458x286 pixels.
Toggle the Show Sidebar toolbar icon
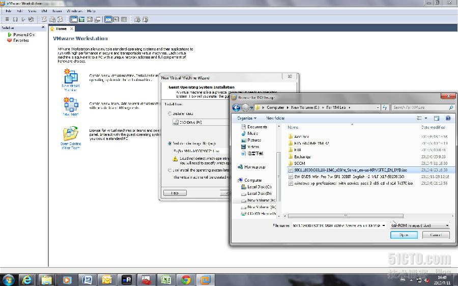coord(74,19)
